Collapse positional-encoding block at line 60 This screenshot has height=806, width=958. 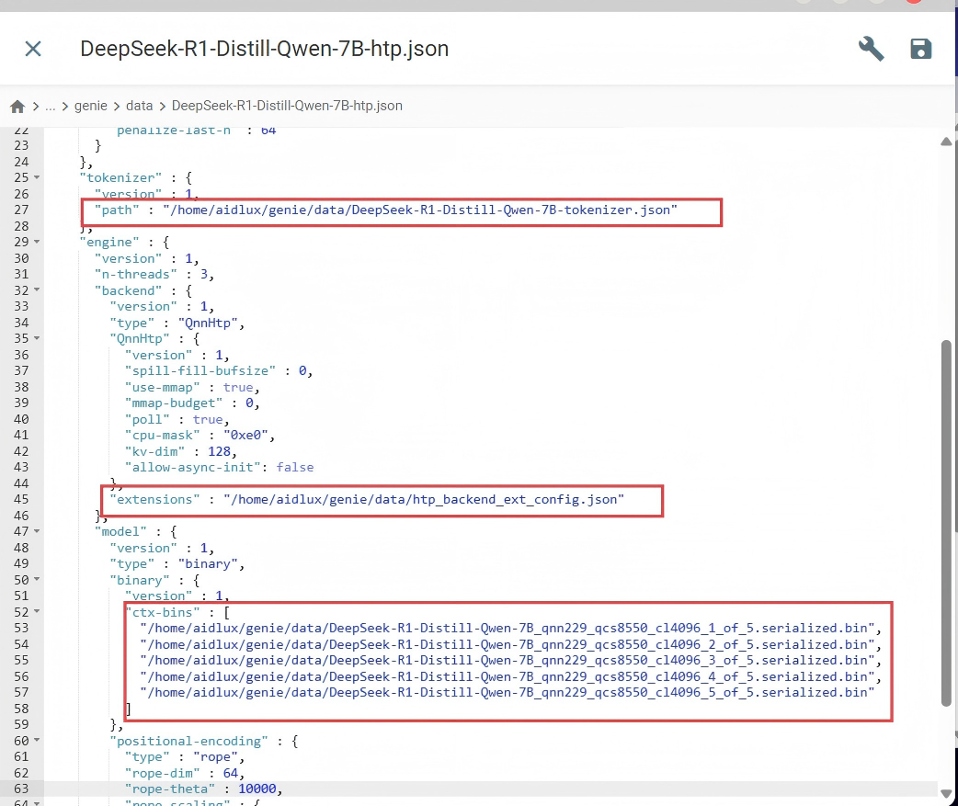pos(37,740)
